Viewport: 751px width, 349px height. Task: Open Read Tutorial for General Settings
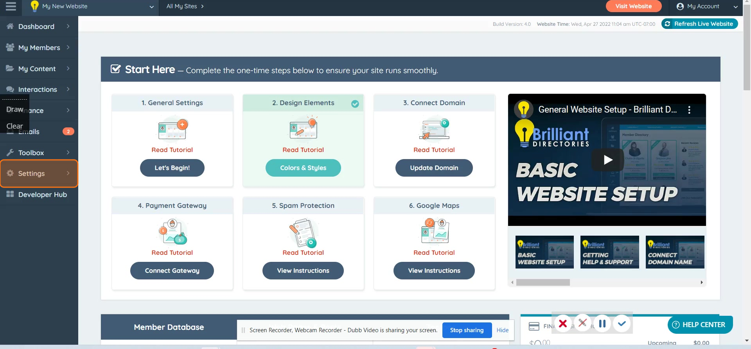pyautogui.click(x=172, y=150)
